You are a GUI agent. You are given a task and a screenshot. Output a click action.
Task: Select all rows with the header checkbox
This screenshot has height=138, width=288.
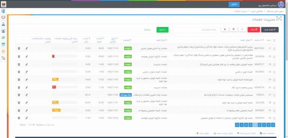[274, 41]
